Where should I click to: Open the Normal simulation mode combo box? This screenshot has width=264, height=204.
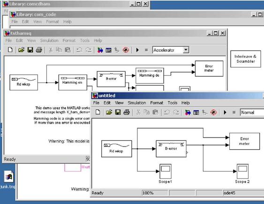[x=252, y=112]
